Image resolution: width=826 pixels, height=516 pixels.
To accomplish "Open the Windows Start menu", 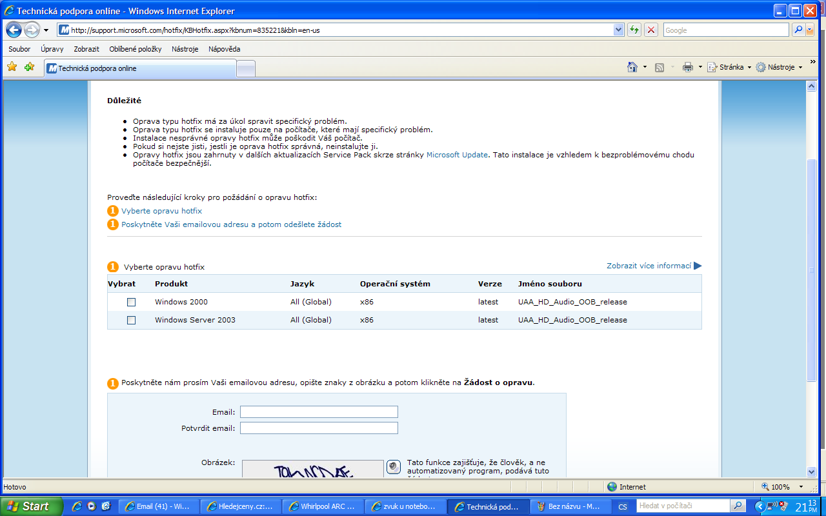I will pos(31,506).
